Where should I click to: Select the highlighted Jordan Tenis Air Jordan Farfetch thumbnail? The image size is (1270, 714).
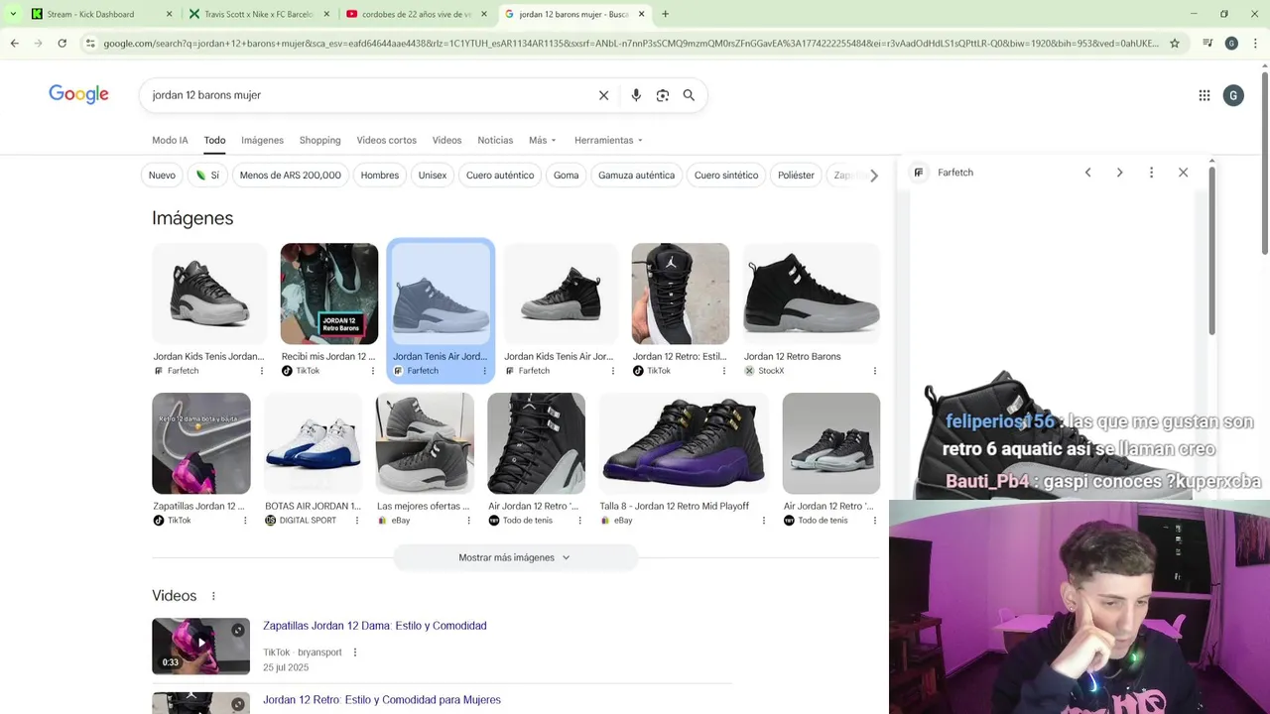tap(441, 294)
